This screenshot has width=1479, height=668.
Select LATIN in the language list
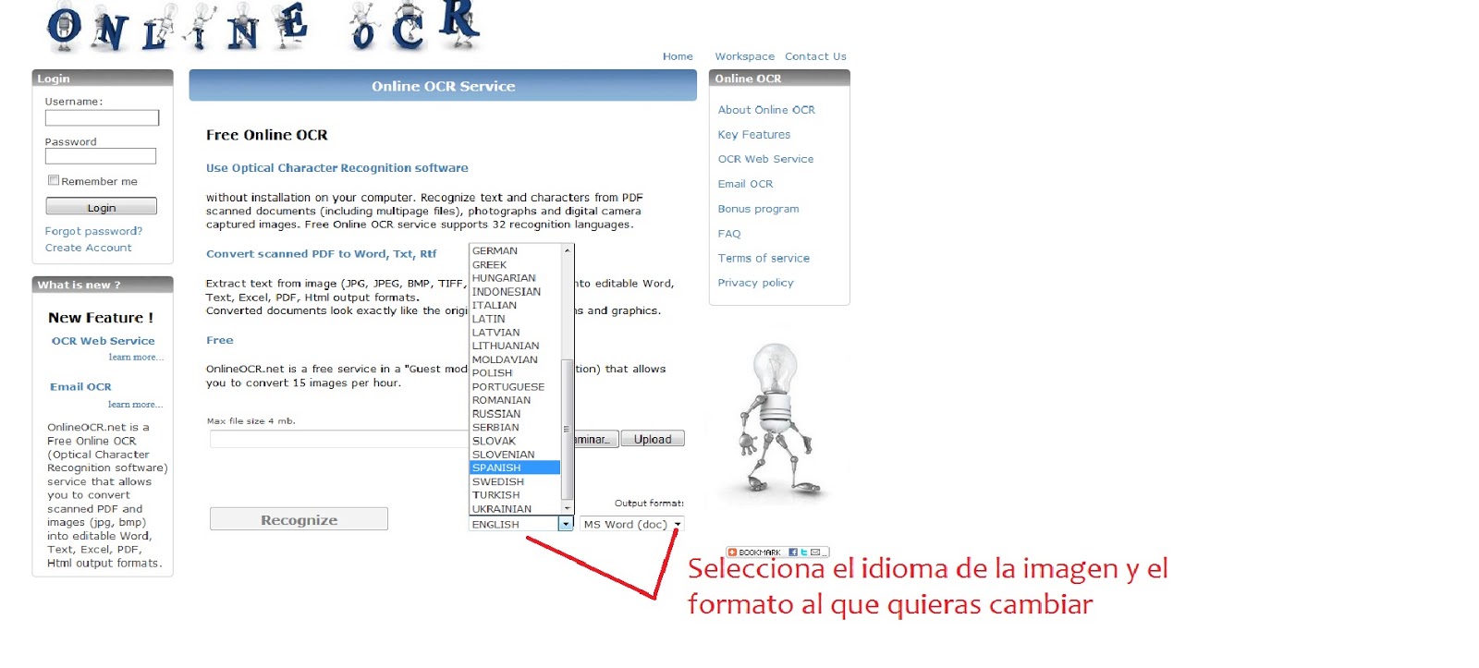[x=515, y=319]
